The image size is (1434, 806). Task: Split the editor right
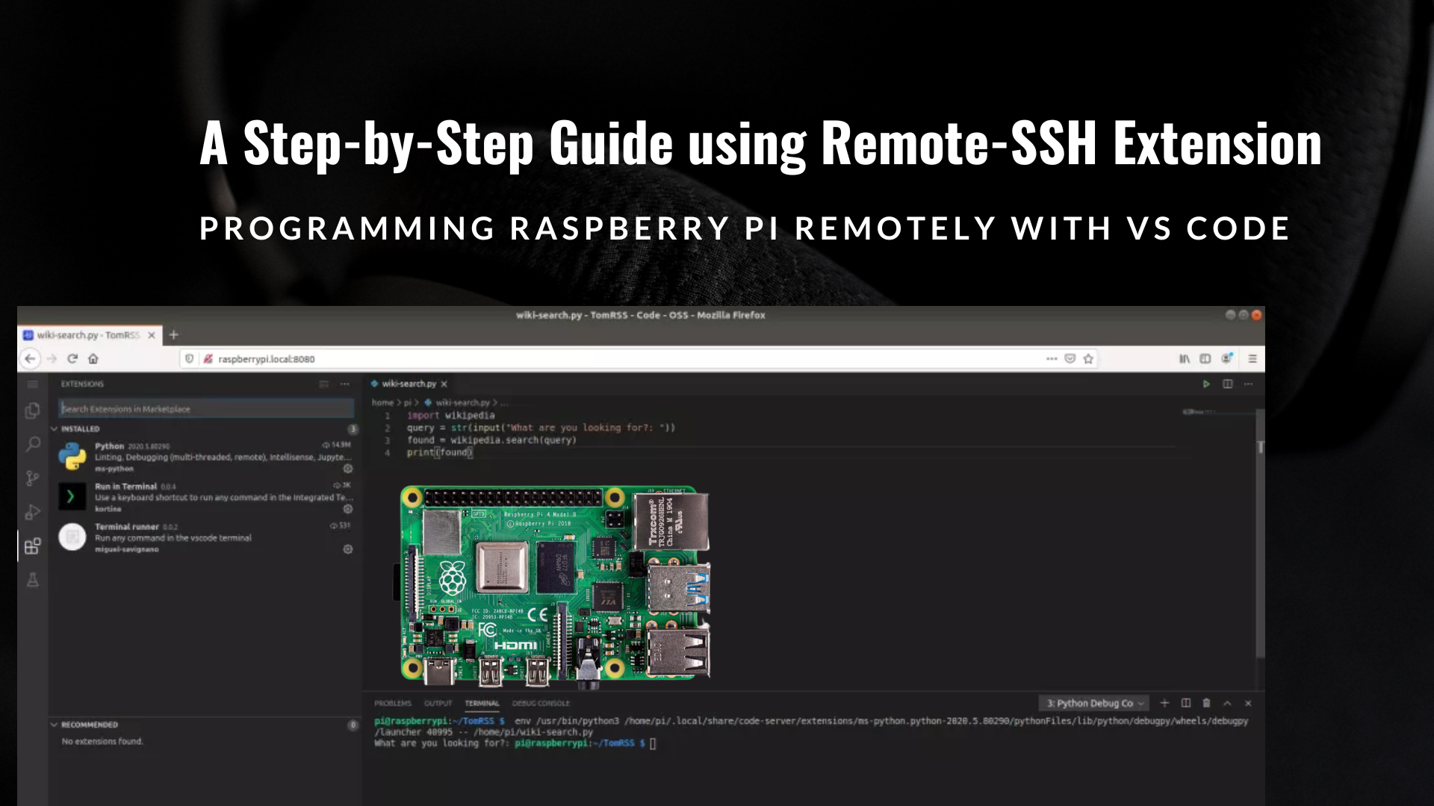(x=1227, y=384)
